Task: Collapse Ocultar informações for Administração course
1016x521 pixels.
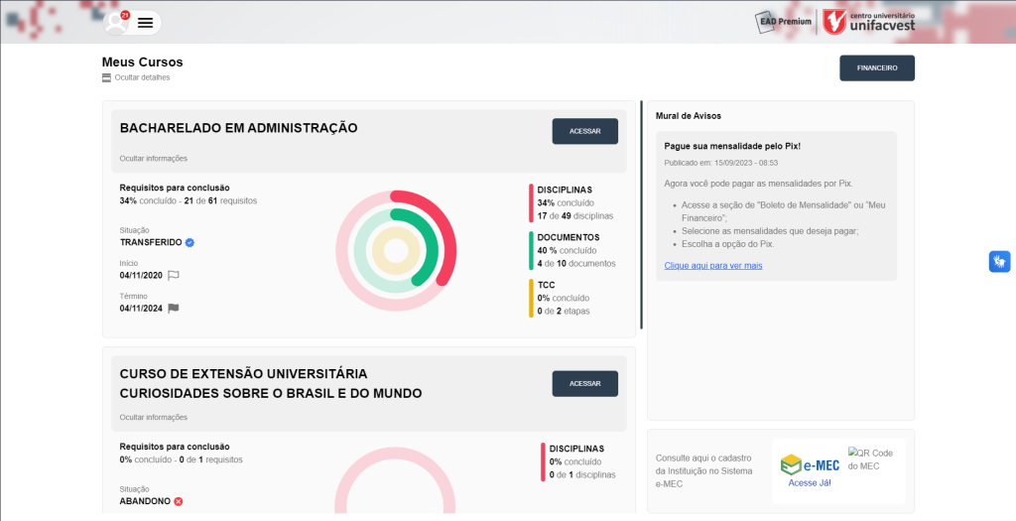Action: [153, 158]
